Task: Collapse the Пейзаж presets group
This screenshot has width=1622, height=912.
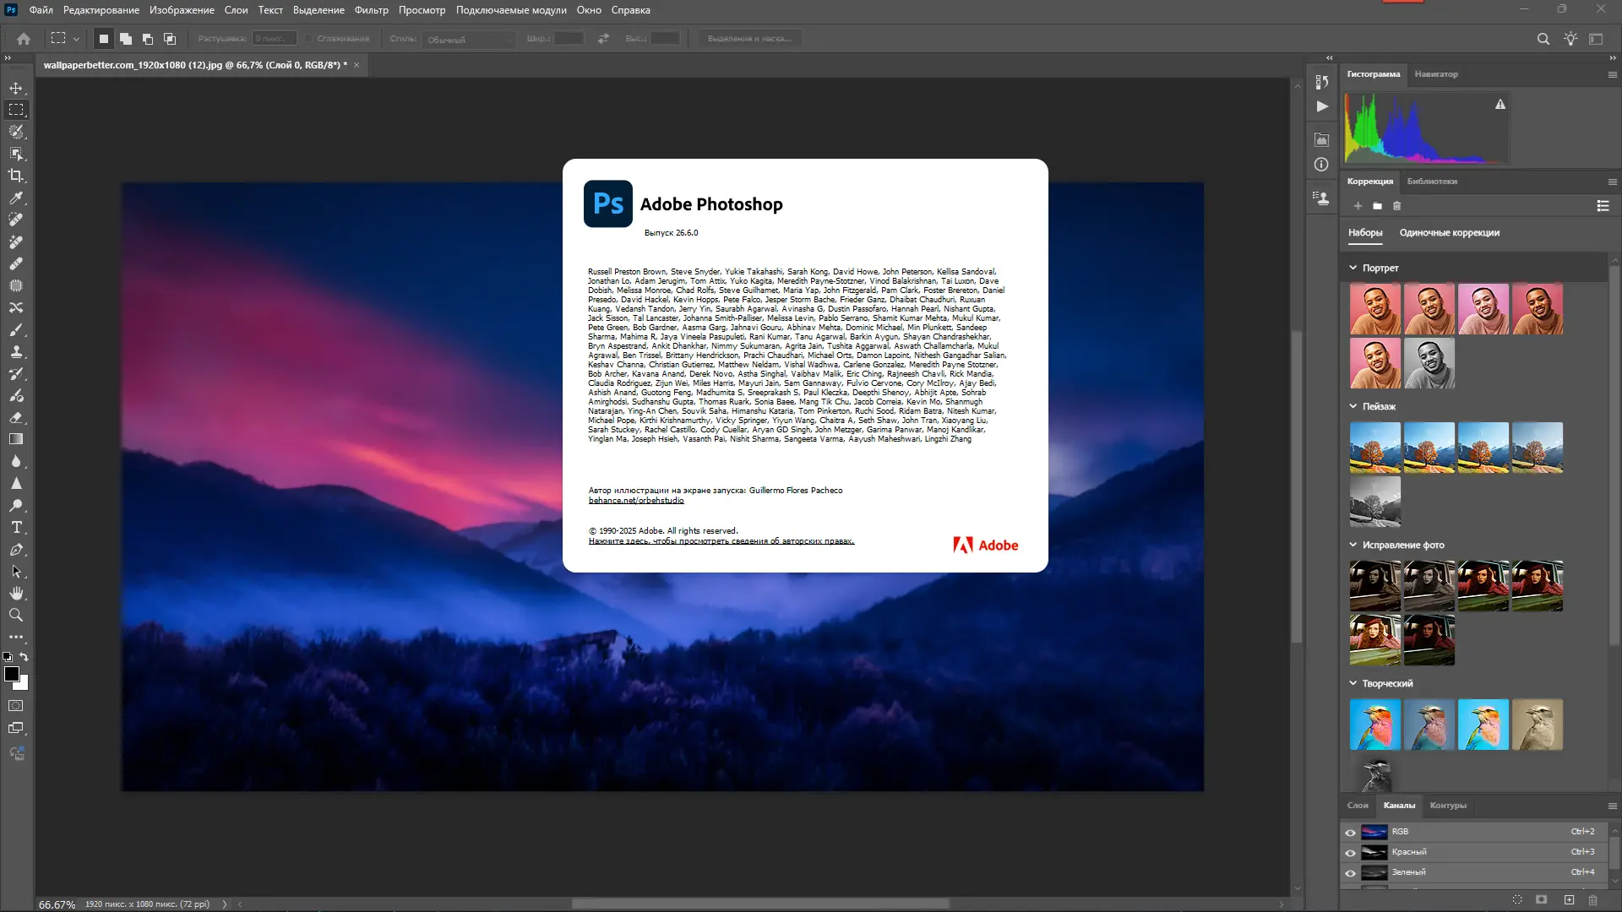Action: [x=1353, y=406]
